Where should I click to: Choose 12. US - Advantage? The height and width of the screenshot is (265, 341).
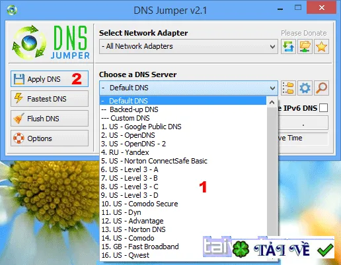183,221
